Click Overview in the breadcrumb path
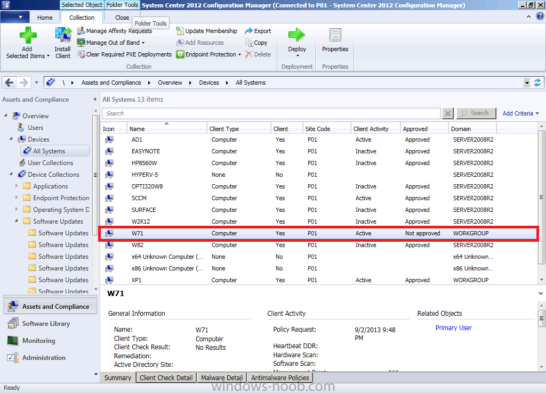 tap(170, 83)
